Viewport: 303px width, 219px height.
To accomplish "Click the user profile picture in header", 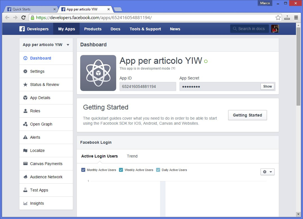I will point(275,29).
